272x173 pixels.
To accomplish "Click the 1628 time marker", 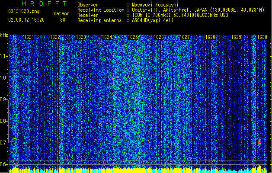I will click(x=211, y=37).
